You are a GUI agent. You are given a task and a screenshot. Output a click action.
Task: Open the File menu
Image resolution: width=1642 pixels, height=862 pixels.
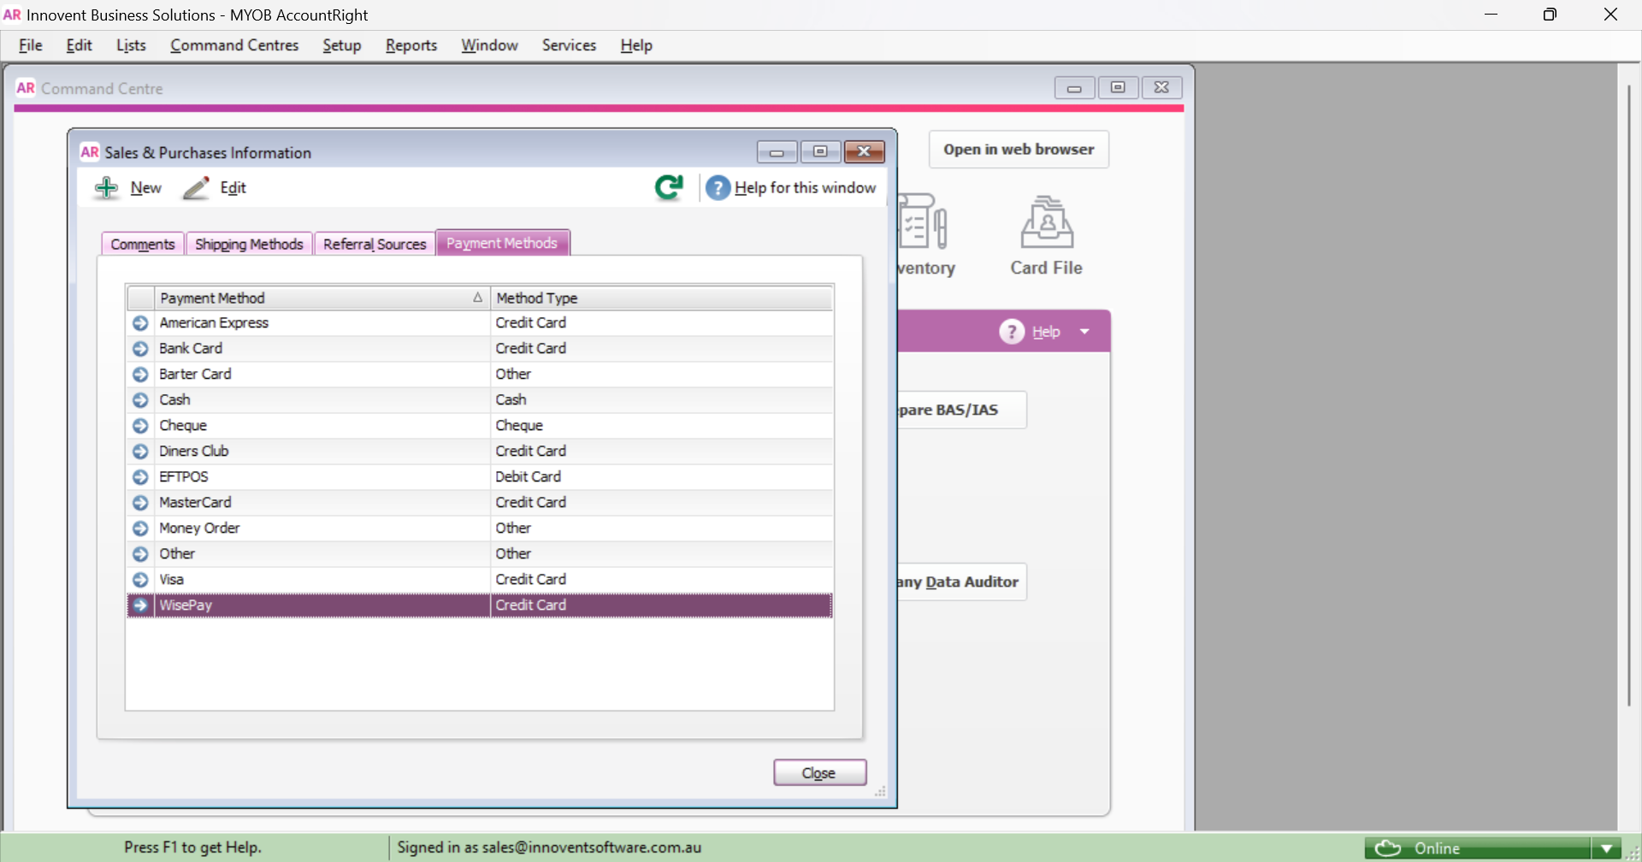(x=31, y=45)
